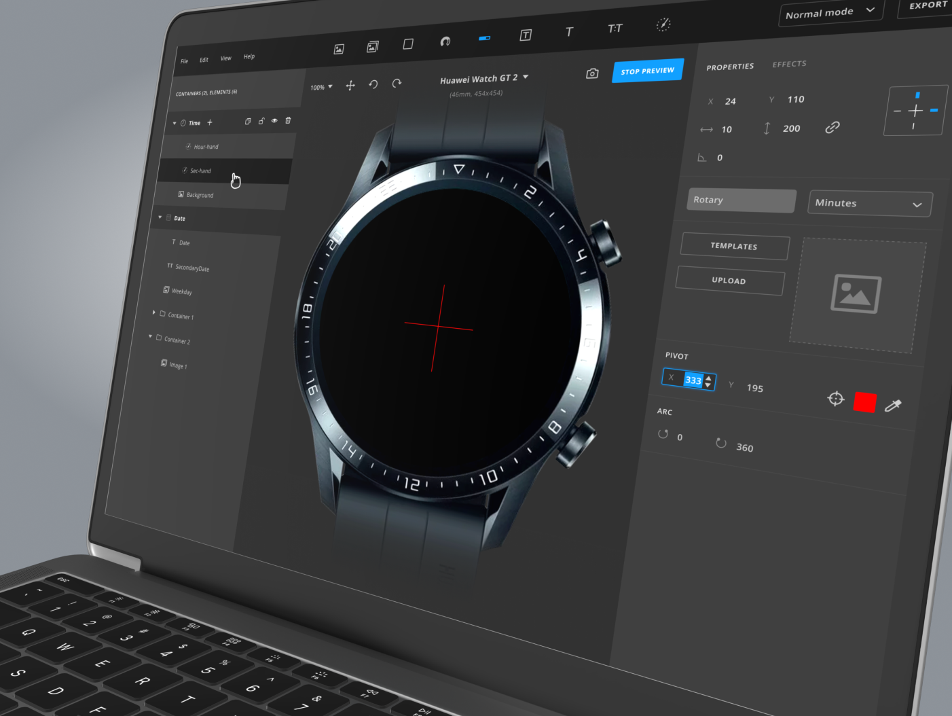Toggle the lock on the Time container
952x716 pixels.
[261, 121]
